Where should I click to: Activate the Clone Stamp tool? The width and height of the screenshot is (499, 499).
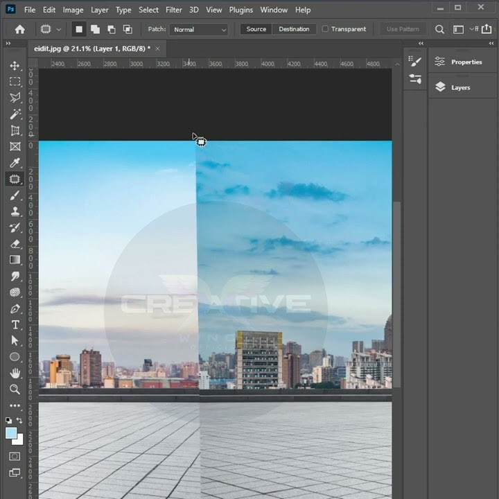(x=15, y=211)
